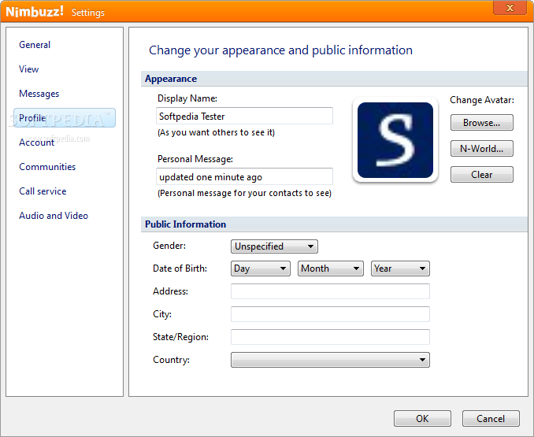Click the City input field
Image resolution: width=534 pixels, height=437 pixels.
pyautogui.click(x=330, y=314)
